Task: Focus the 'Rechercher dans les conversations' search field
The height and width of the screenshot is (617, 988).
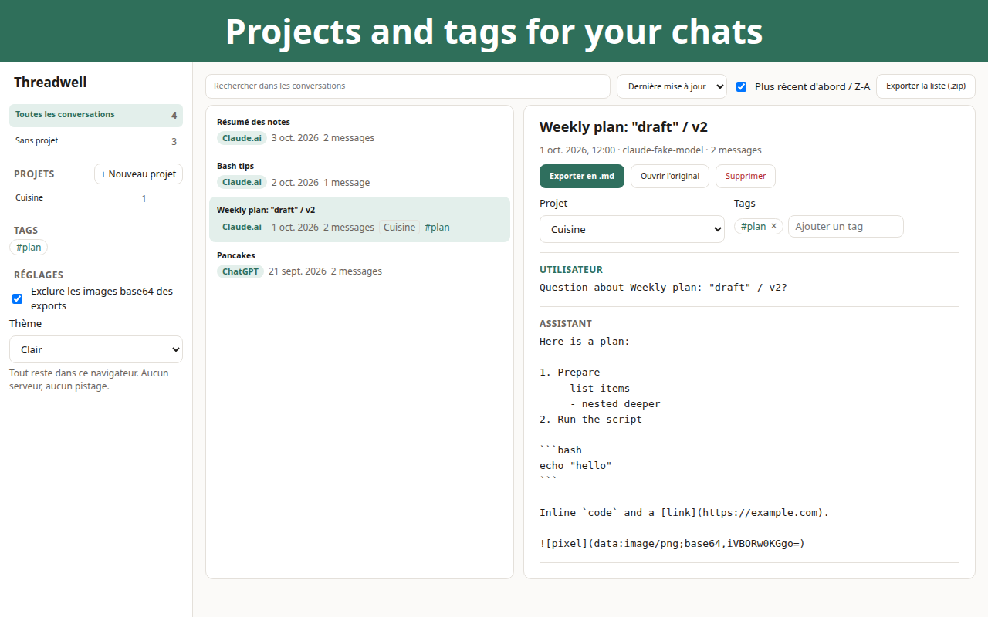Action: coord(408,86)
